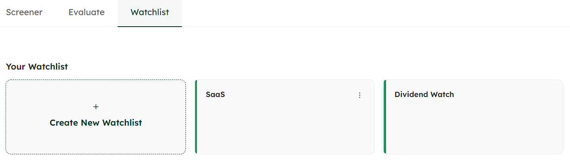570x165 pixels.
Task: Click area above plus sign in create card
Action: [96, 91]
